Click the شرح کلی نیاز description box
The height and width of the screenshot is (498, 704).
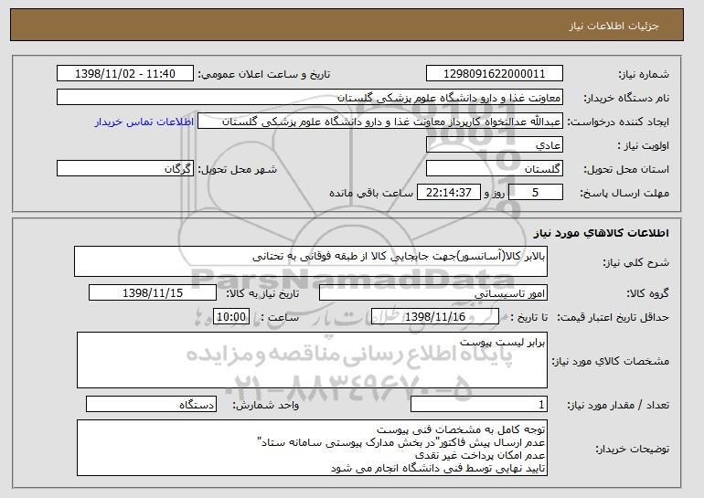(311, 261)
